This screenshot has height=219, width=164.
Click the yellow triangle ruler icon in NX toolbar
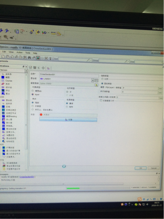tap(59, 33)
